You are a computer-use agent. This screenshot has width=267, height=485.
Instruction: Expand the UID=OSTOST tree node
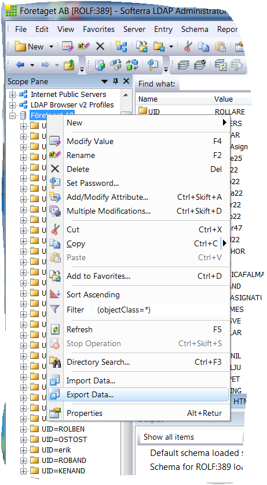point(23,440)
